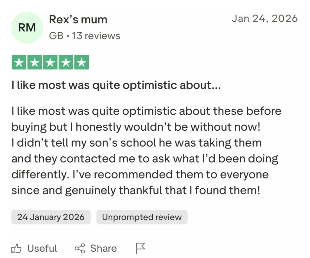Click the second green rating star

pos(35,63)
